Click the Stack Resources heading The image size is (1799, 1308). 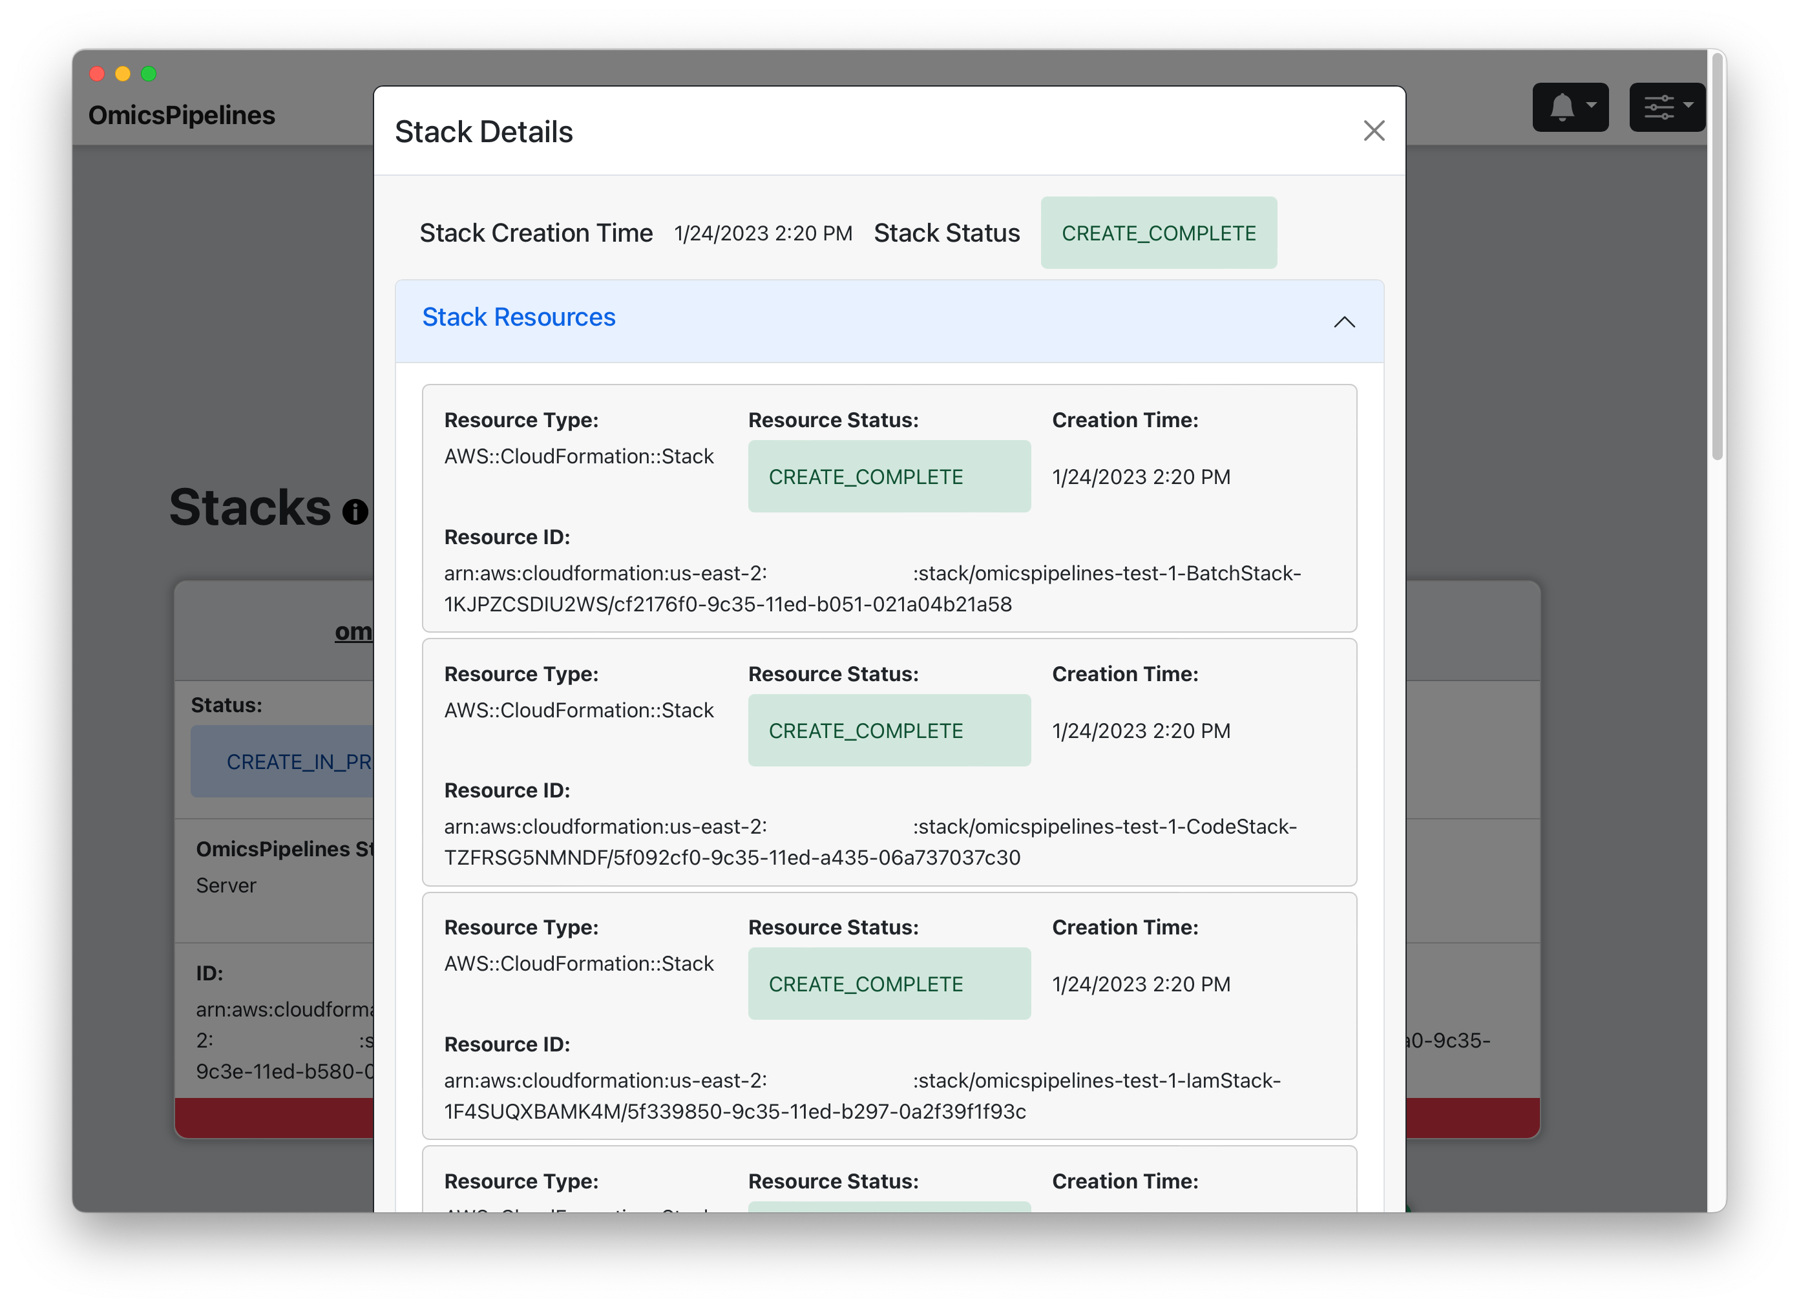tap(519, 317)
